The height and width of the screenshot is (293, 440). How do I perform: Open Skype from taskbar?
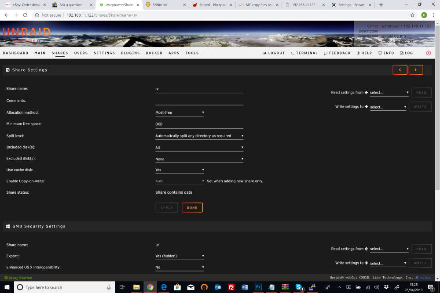tap(299, 287)
